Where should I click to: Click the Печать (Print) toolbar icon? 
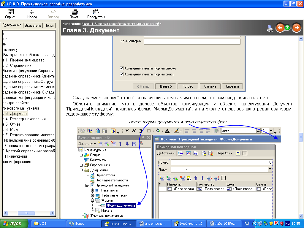75,12
